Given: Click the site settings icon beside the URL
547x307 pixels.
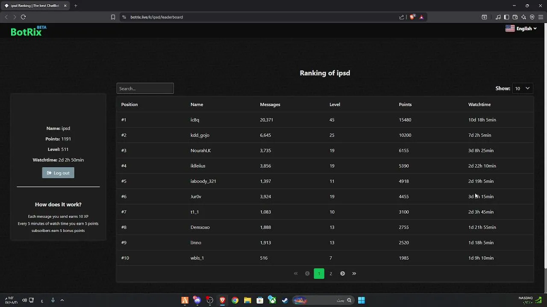Looking at the screenshot, I should coord(124,17).
